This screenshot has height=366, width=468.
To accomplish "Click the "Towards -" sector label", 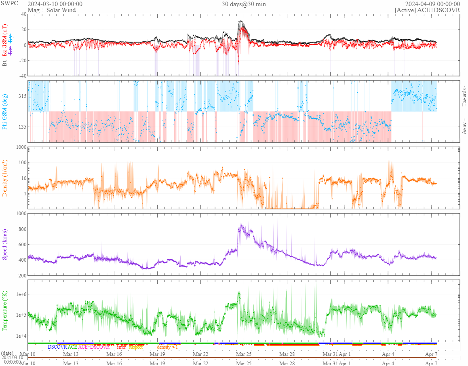I will coord(464,96).
